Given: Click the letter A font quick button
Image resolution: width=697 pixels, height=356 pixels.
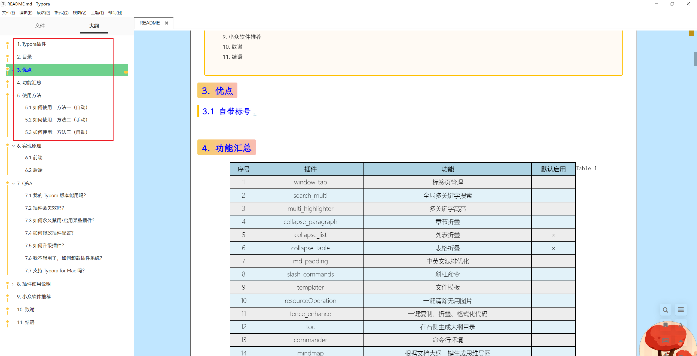Looking at the screenshot, I should point(681,325).
